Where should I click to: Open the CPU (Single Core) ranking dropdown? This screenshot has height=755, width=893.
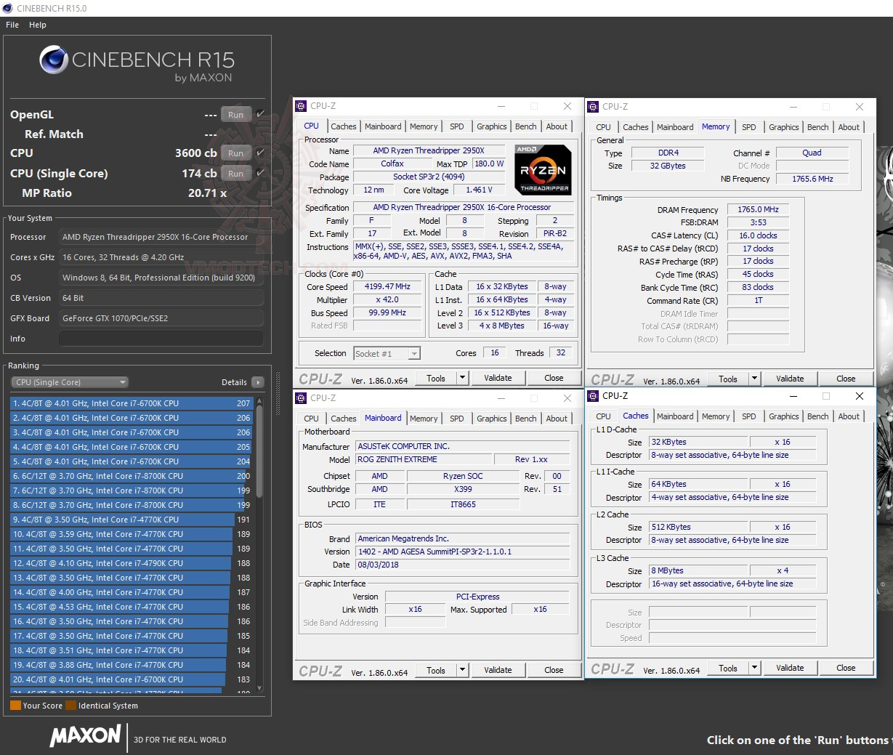(70, 382)
